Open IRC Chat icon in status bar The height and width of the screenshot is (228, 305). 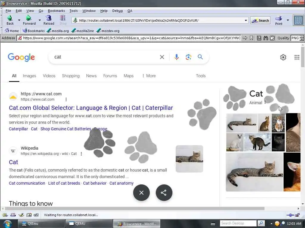(36, 215)
